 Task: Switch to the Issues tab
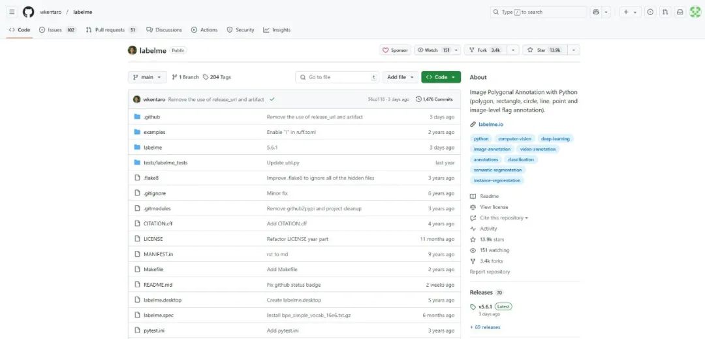point(57,30)
